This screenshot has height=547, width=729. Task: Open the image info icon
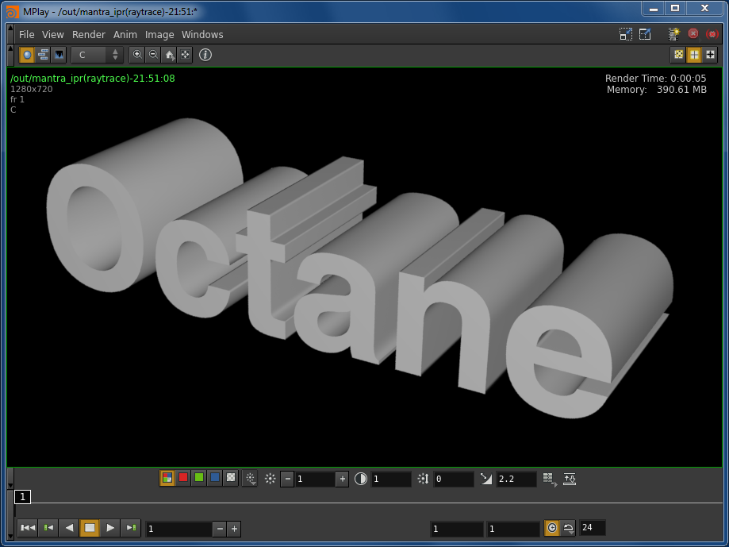click(205, 55)
